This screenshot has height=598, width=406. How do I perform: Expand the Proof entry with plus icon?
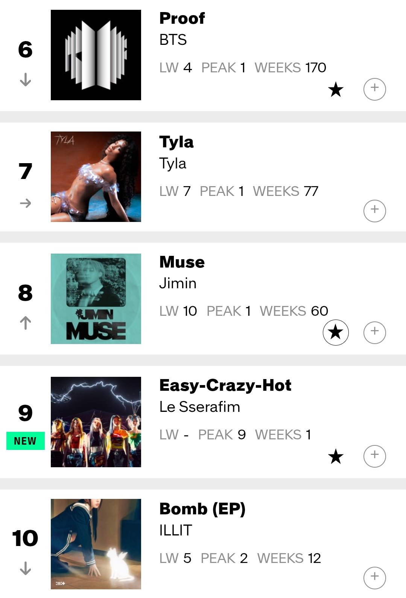coord(374,89)
